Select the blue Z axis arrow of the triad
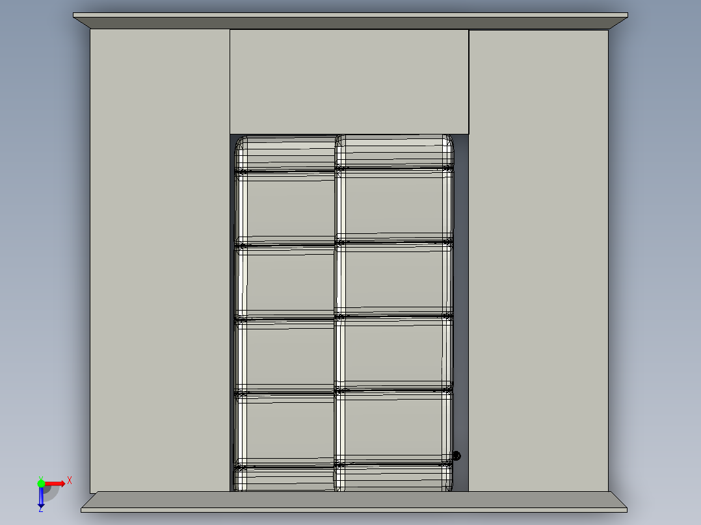This screenshot has width=701, height=525. 41,497
